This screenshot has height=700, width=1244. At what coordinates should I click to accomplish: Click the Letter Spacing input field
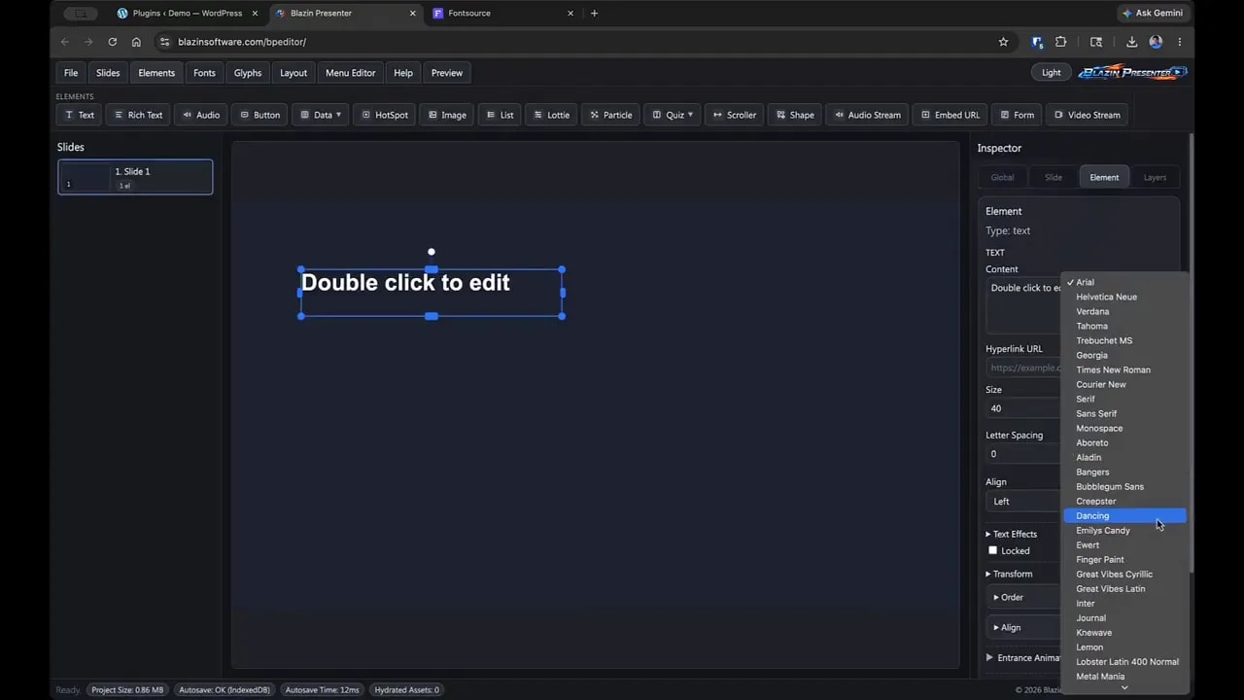[1023, 454]
